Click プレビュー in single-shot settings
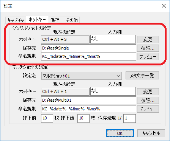 148,57
